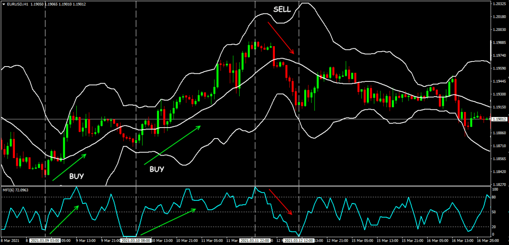Click the red arrow below the SELL label
Viewport: 509px width, 245px height.
(x=281, y=38)
